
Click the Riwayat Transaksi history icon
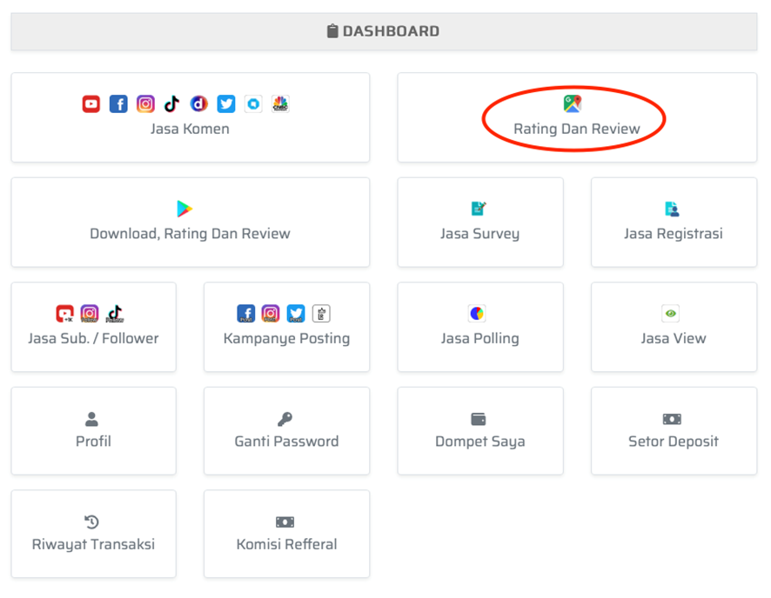(x=92, y=522)
